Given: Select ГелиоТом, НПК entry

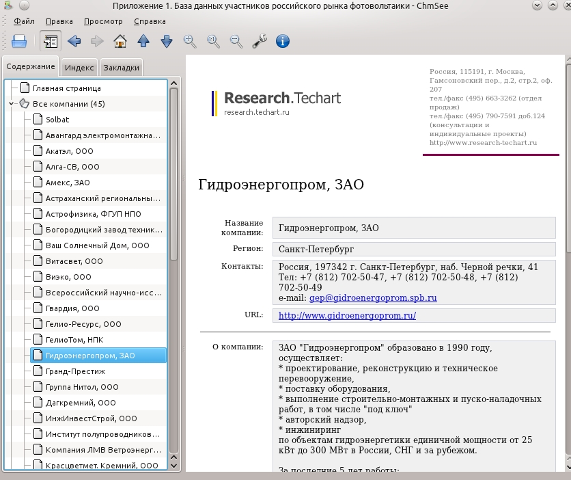Looking at the screenshot, I should point(74,339).
